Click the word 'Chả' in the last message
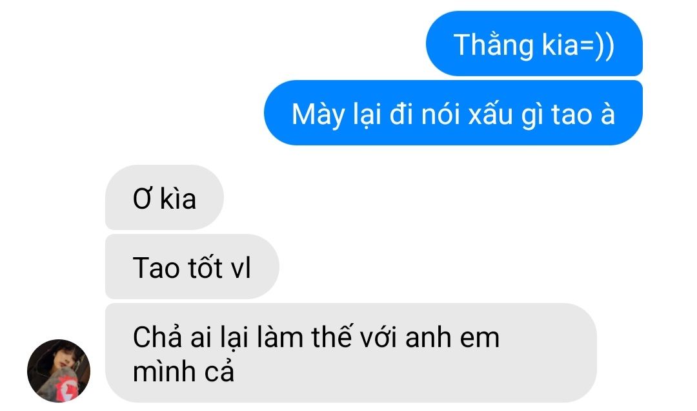This screenshot has height=411, width=697. pos(157,337)
